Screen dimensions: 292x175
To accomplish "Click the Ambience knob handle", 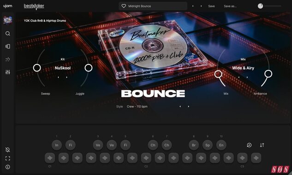I will (268, 74).
